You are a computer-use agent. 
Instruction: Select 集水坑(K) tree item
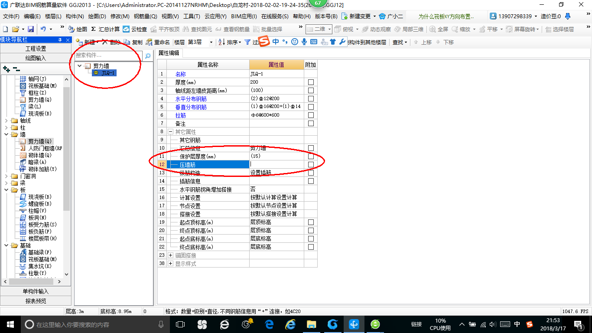coord(36,266)
